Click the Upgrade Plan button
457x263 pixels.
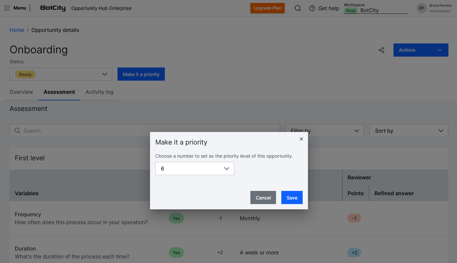[267, 8]
